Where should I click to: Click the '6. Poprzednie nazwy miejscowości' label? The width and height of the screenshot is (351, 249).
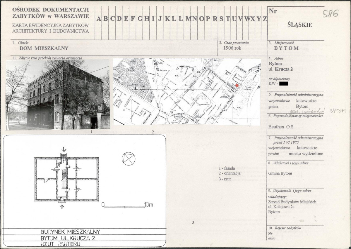click(x=295, y=116)
